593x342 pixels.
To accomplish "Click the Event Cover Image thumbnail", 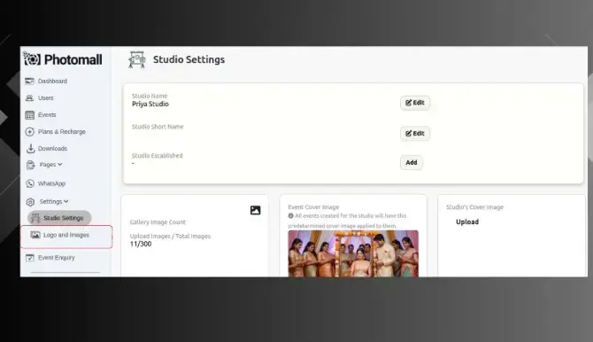I will pyautogui.click(x=353, y=253).
